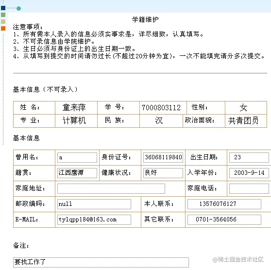Click the name value 童来萍
This screenshot has height=270, width=271.
(74, 107)
